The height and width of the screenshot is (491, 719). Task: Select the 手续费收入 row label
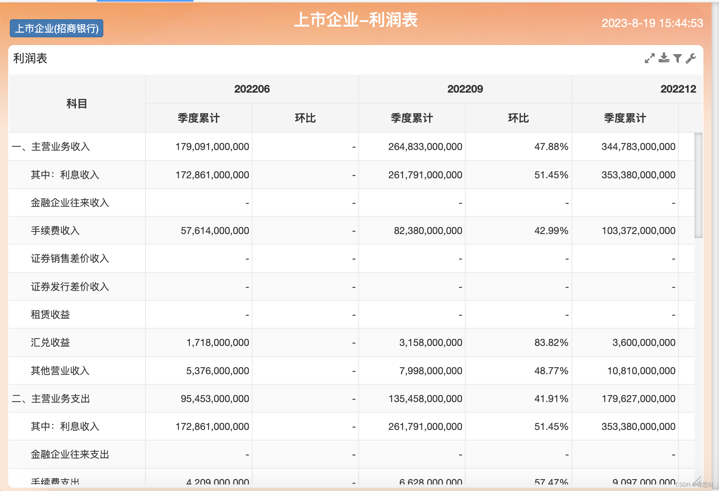55,231
